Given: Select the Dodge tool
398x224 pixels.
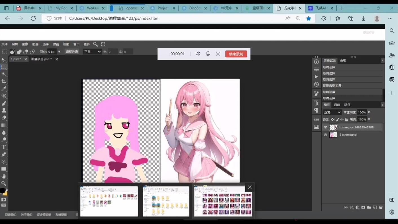Looking at the screenshot, I should [4, 140].
